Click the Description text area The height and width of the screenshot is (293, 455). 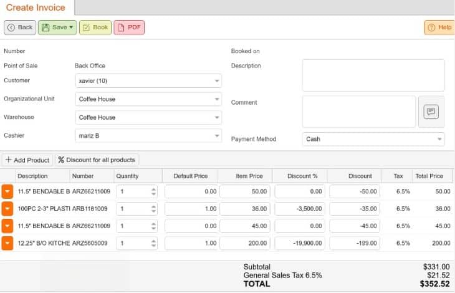pyautogui.click(x=373, y=75)
